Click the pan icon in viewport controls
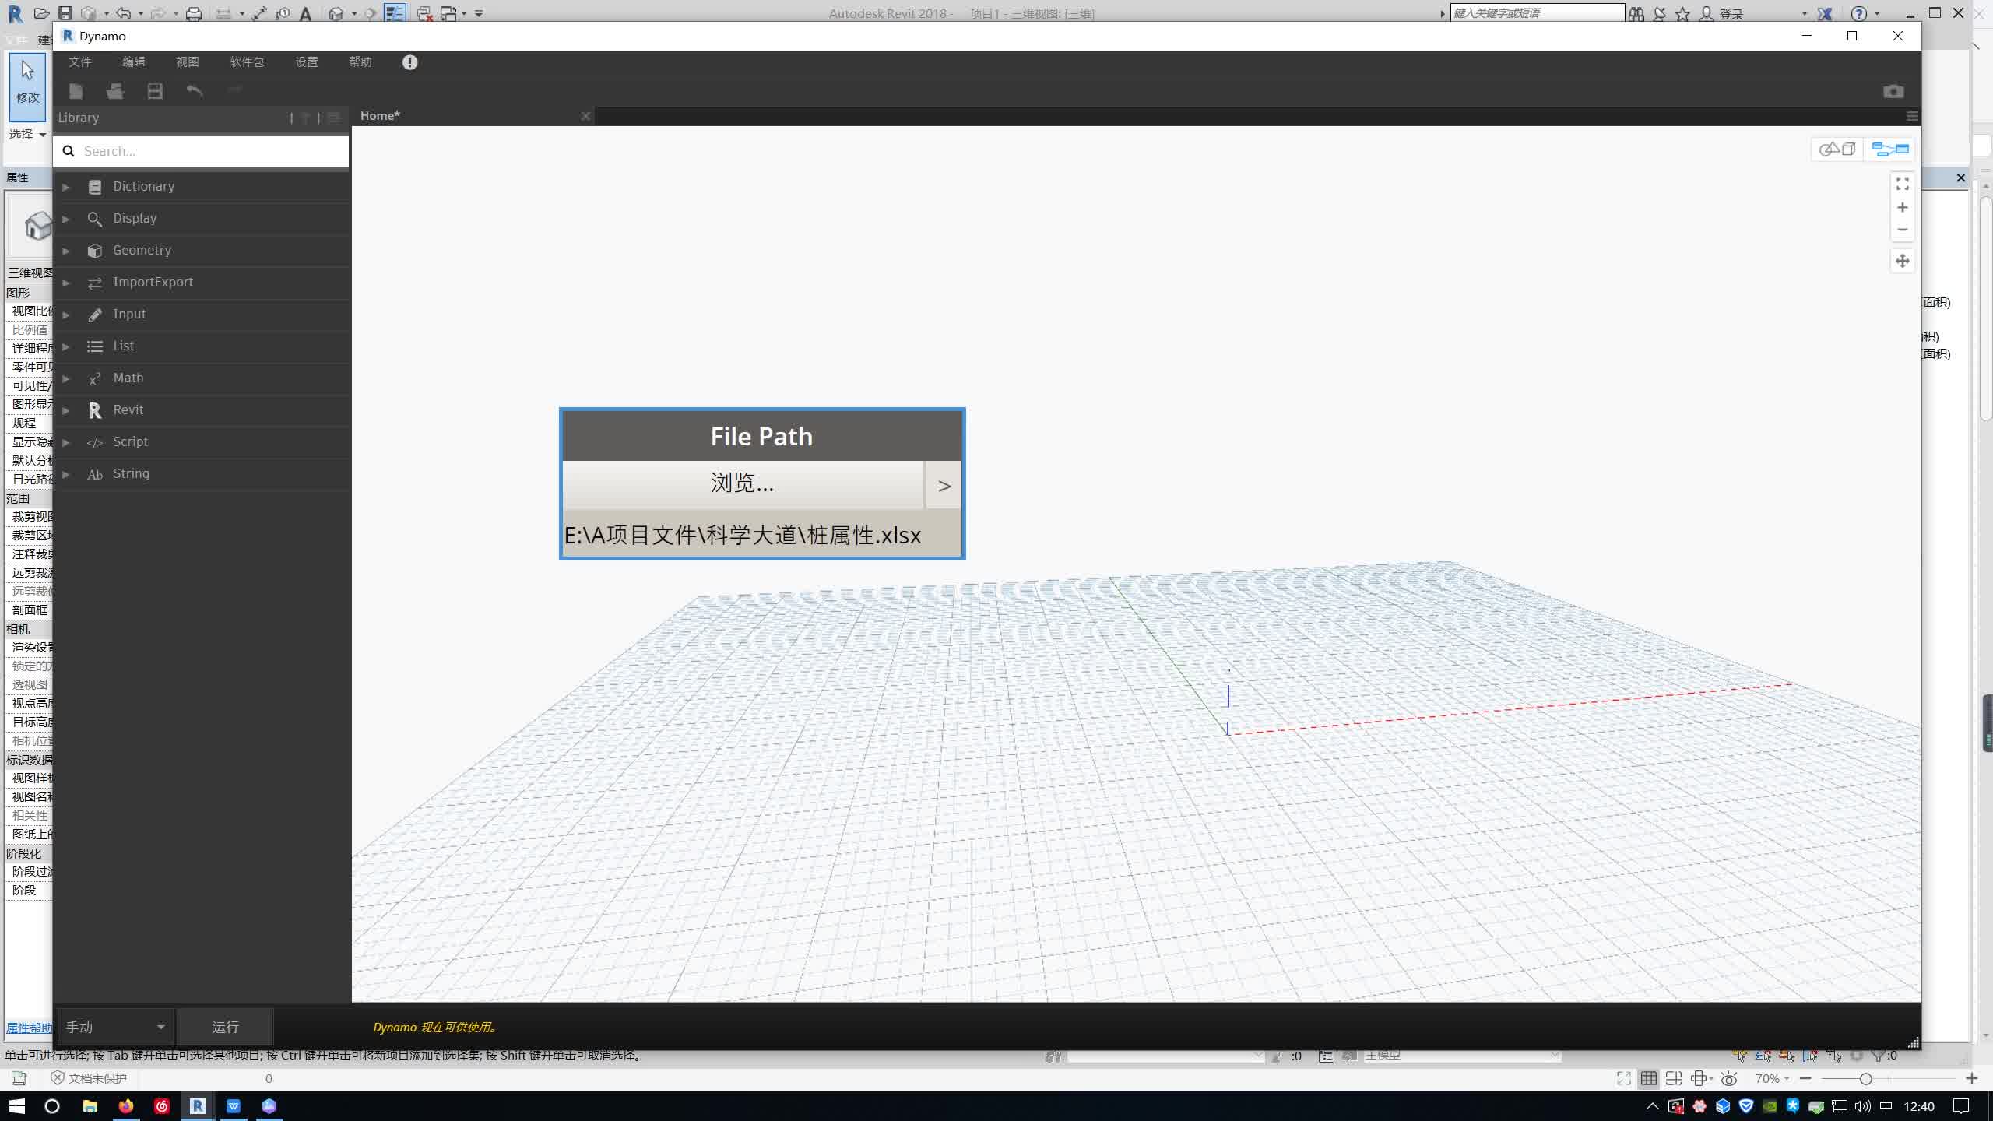Viewport: 1993px width, 1121px height. click(1902, 261)
